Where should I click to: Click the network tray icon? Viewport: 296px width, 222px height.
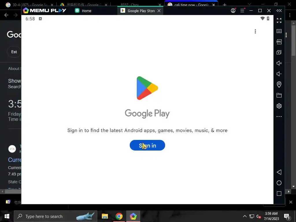pos(252,216)
